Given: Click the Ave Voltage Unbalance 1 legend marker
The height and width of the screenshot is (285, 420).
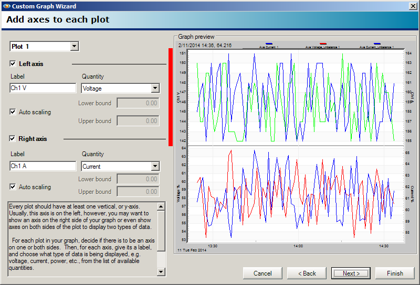Looking at the screenshot, I should coord(323,45).
